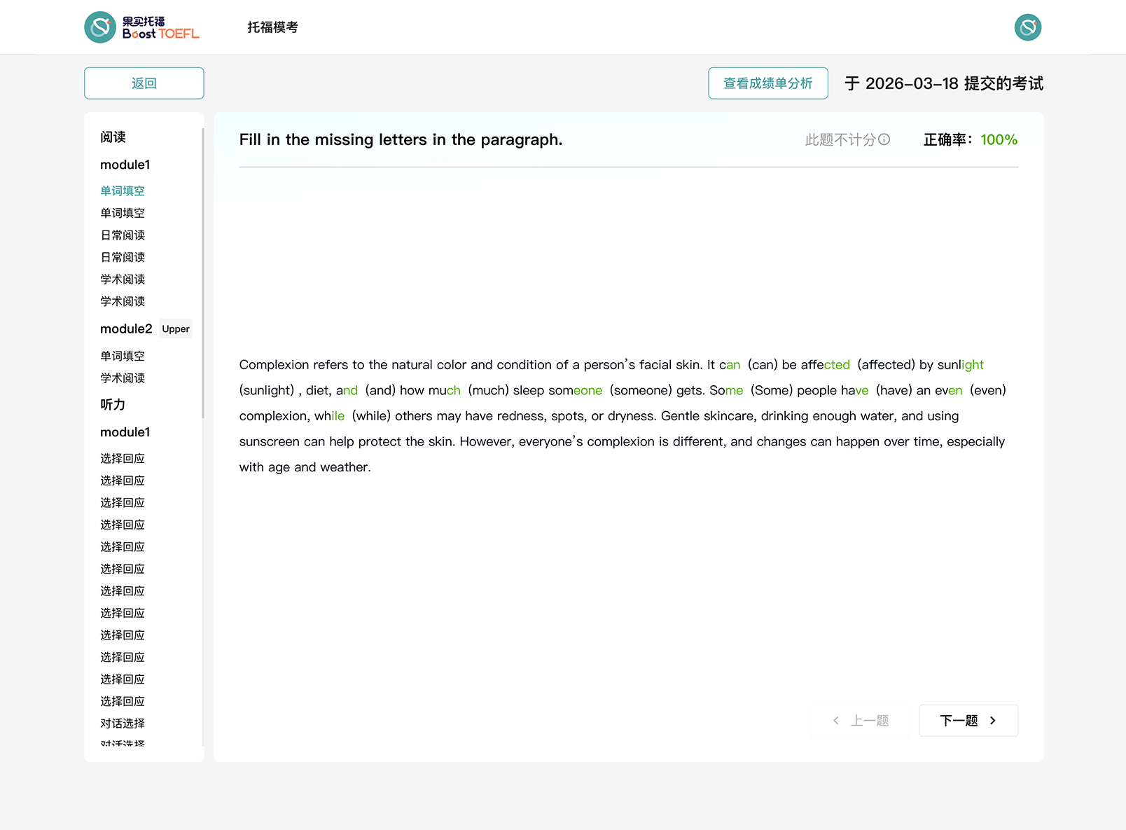Open the second 学术阅读 under module1
Image resolution: width=1126 pixels, height=830 pixels.
(x=123, y=301)
